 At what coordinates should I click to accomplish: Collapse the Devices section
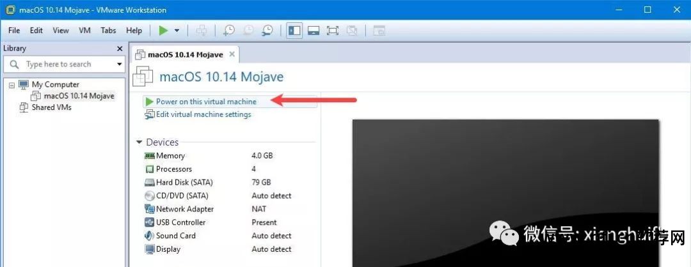click(139, 142)
